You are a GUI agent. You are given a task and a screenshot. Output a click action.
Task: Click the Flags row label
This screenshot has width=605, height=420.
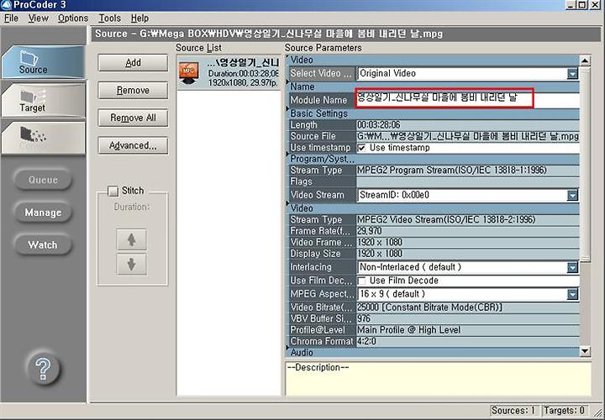pos(302,181)
